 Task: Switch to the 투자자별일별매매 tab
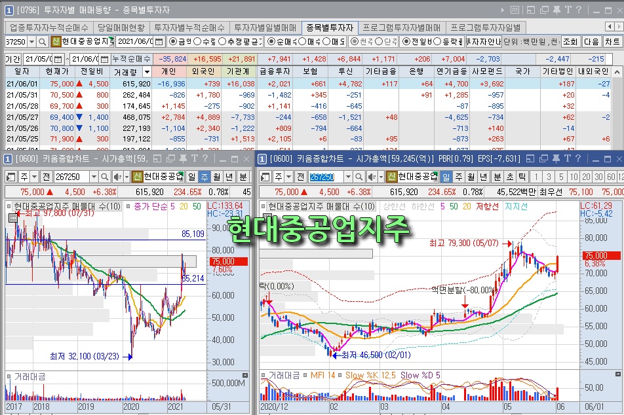pos(265,27)
